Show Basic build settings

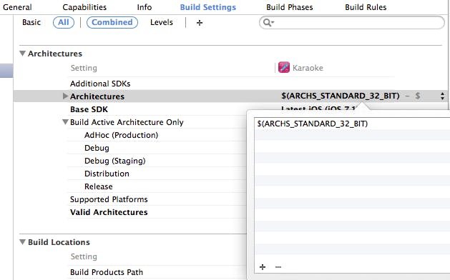(x=31, y=22)
